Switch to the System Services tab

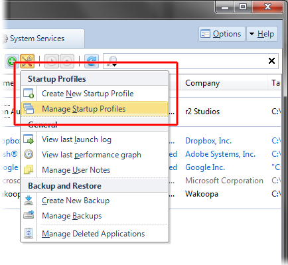(x=37, y=39)
